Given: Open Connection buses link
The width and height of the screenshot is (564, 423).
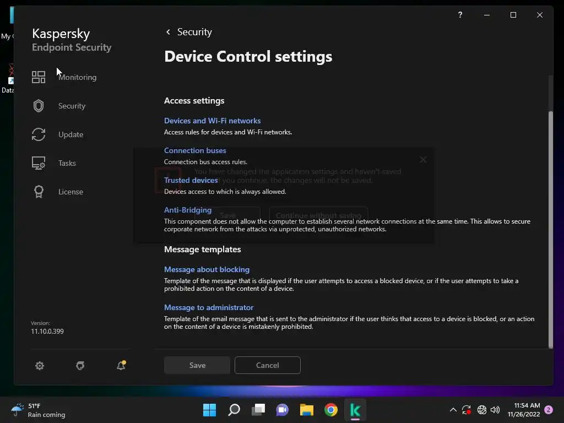Looking at the screenshot, I should [x=195, y=151].
